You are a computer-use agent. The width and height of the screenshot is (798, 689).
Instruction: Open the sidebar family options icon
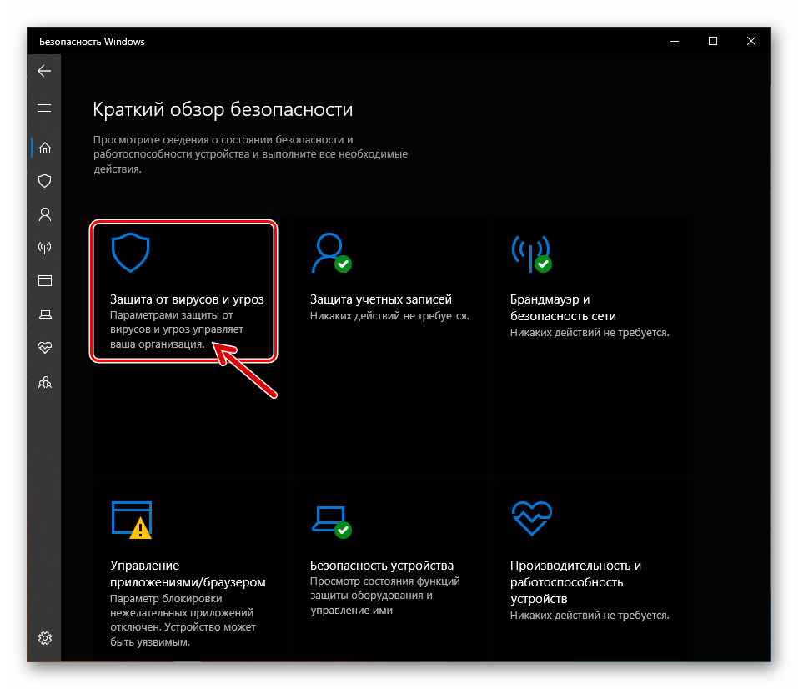coord(45,382)
